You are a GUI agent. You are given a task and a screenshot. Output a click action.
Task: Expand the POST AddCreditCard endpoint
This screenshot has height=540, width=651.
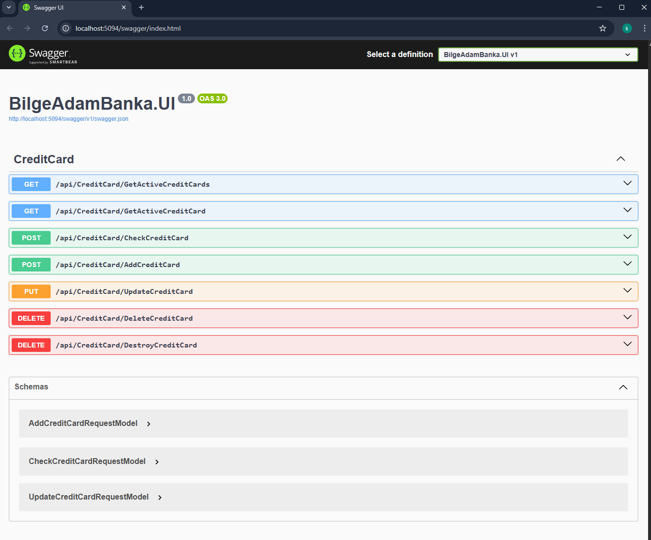(x=117, y=265)
